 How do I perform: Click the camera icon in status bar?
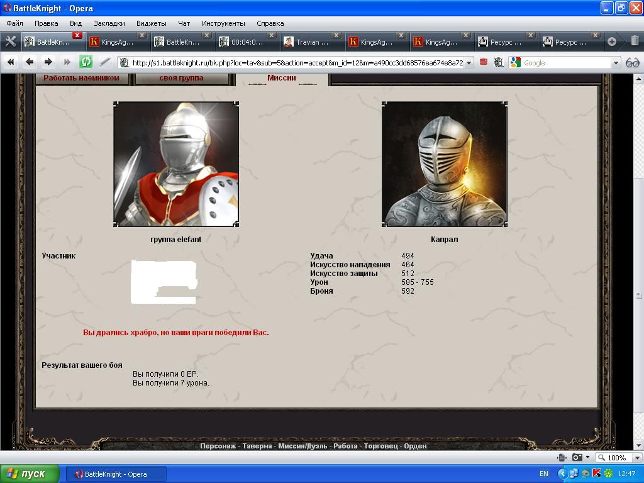tap(577, 458)
